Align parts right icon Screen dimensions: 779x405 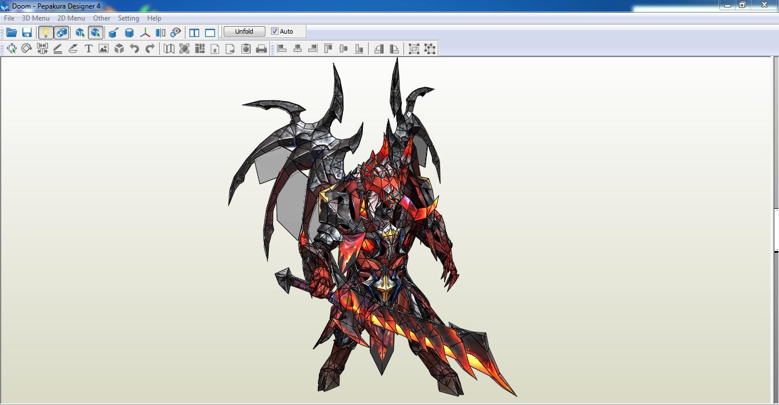coord(313,49)
